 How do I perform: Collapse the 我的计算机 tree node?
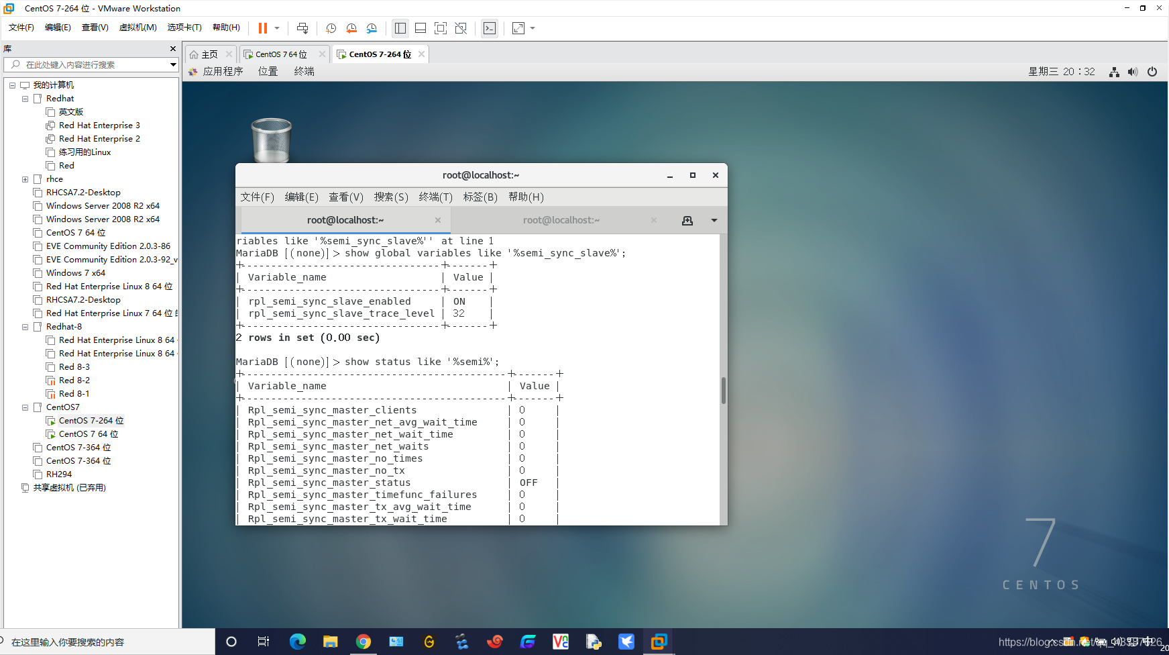tap(12, 85)
